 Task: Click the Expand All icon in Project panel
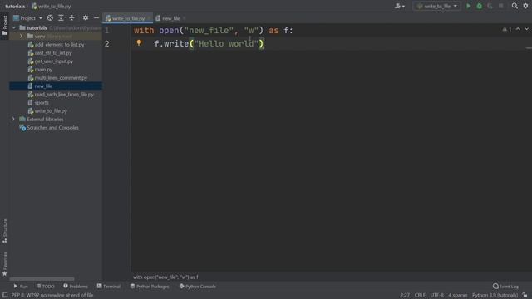61,18
